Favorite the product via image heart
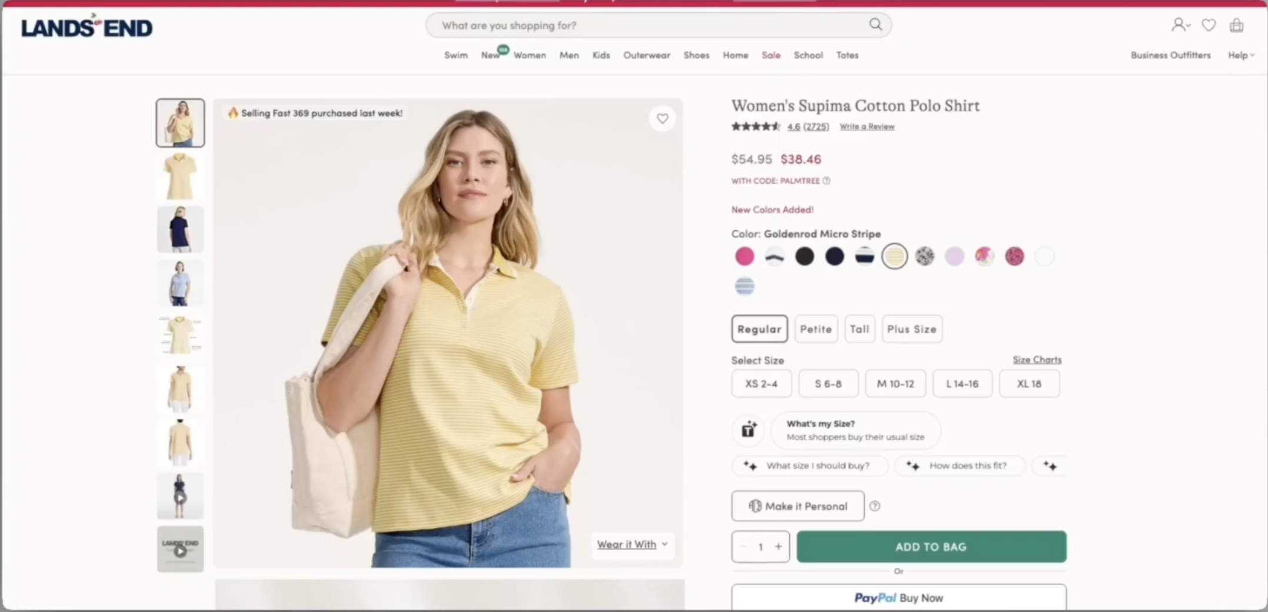This screenshot has height=612, width=1268. pos(663,118)
